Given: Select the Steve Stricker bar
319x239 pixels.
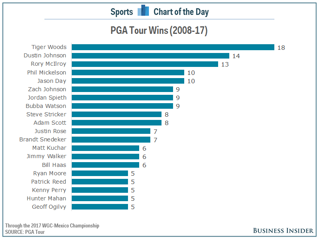Looking at the screenshot, I should coord(116,114).
